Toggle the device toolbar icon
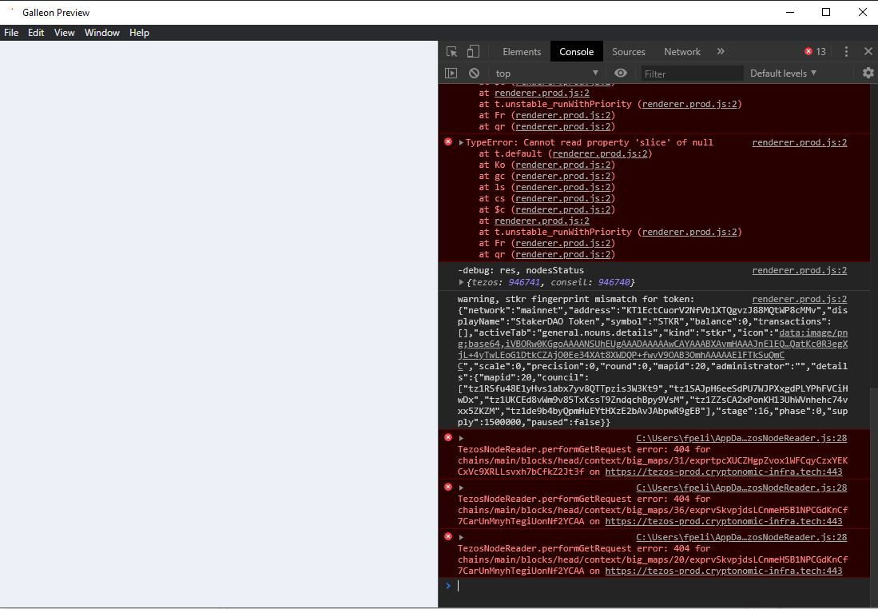This screenshot has height=609, width=878. coord(473,51)
